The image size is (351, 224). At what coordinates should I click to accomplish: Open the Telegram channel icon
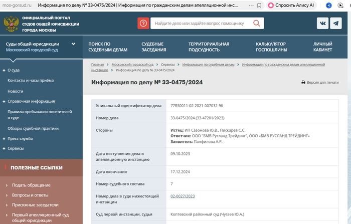[x=338, y=24]
